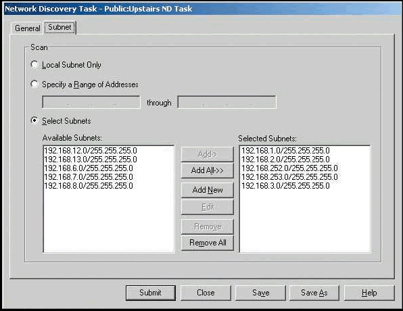This screenshot has width=403, height=311.
Task: Open Help for this dialog
Action: tap(369, 293)
